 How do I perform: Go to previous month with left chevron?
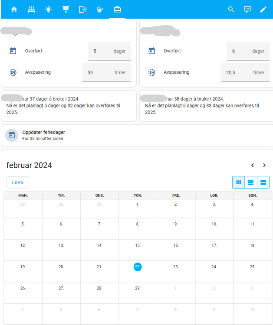pyautogui.click(x=253, y=165)
